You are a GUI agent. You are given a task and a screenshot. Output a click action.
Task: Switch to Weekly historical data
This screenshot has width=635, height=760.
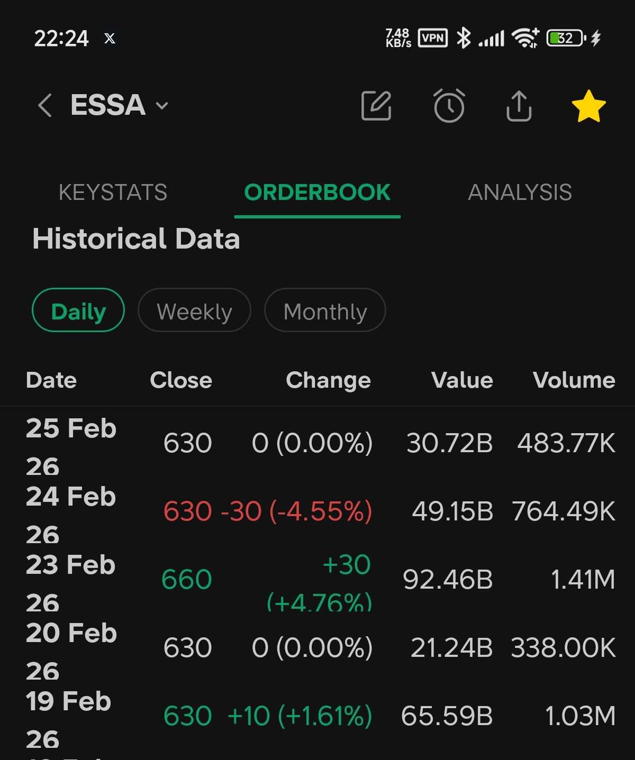(194, 310)
